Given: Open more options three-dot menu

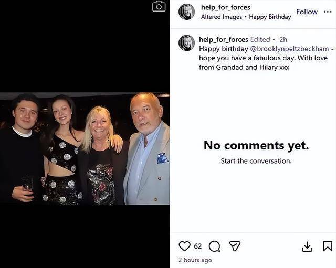Looking at the screenshot, I should coord(328,12).
